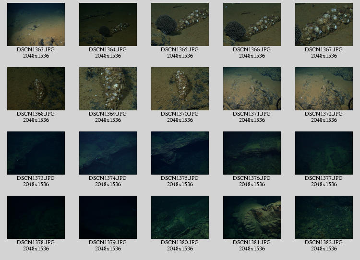The height and width of the screenshot is (260, 360).
Task: Click the DSCN1375.JPG file name label
Action: click(180, 178)
